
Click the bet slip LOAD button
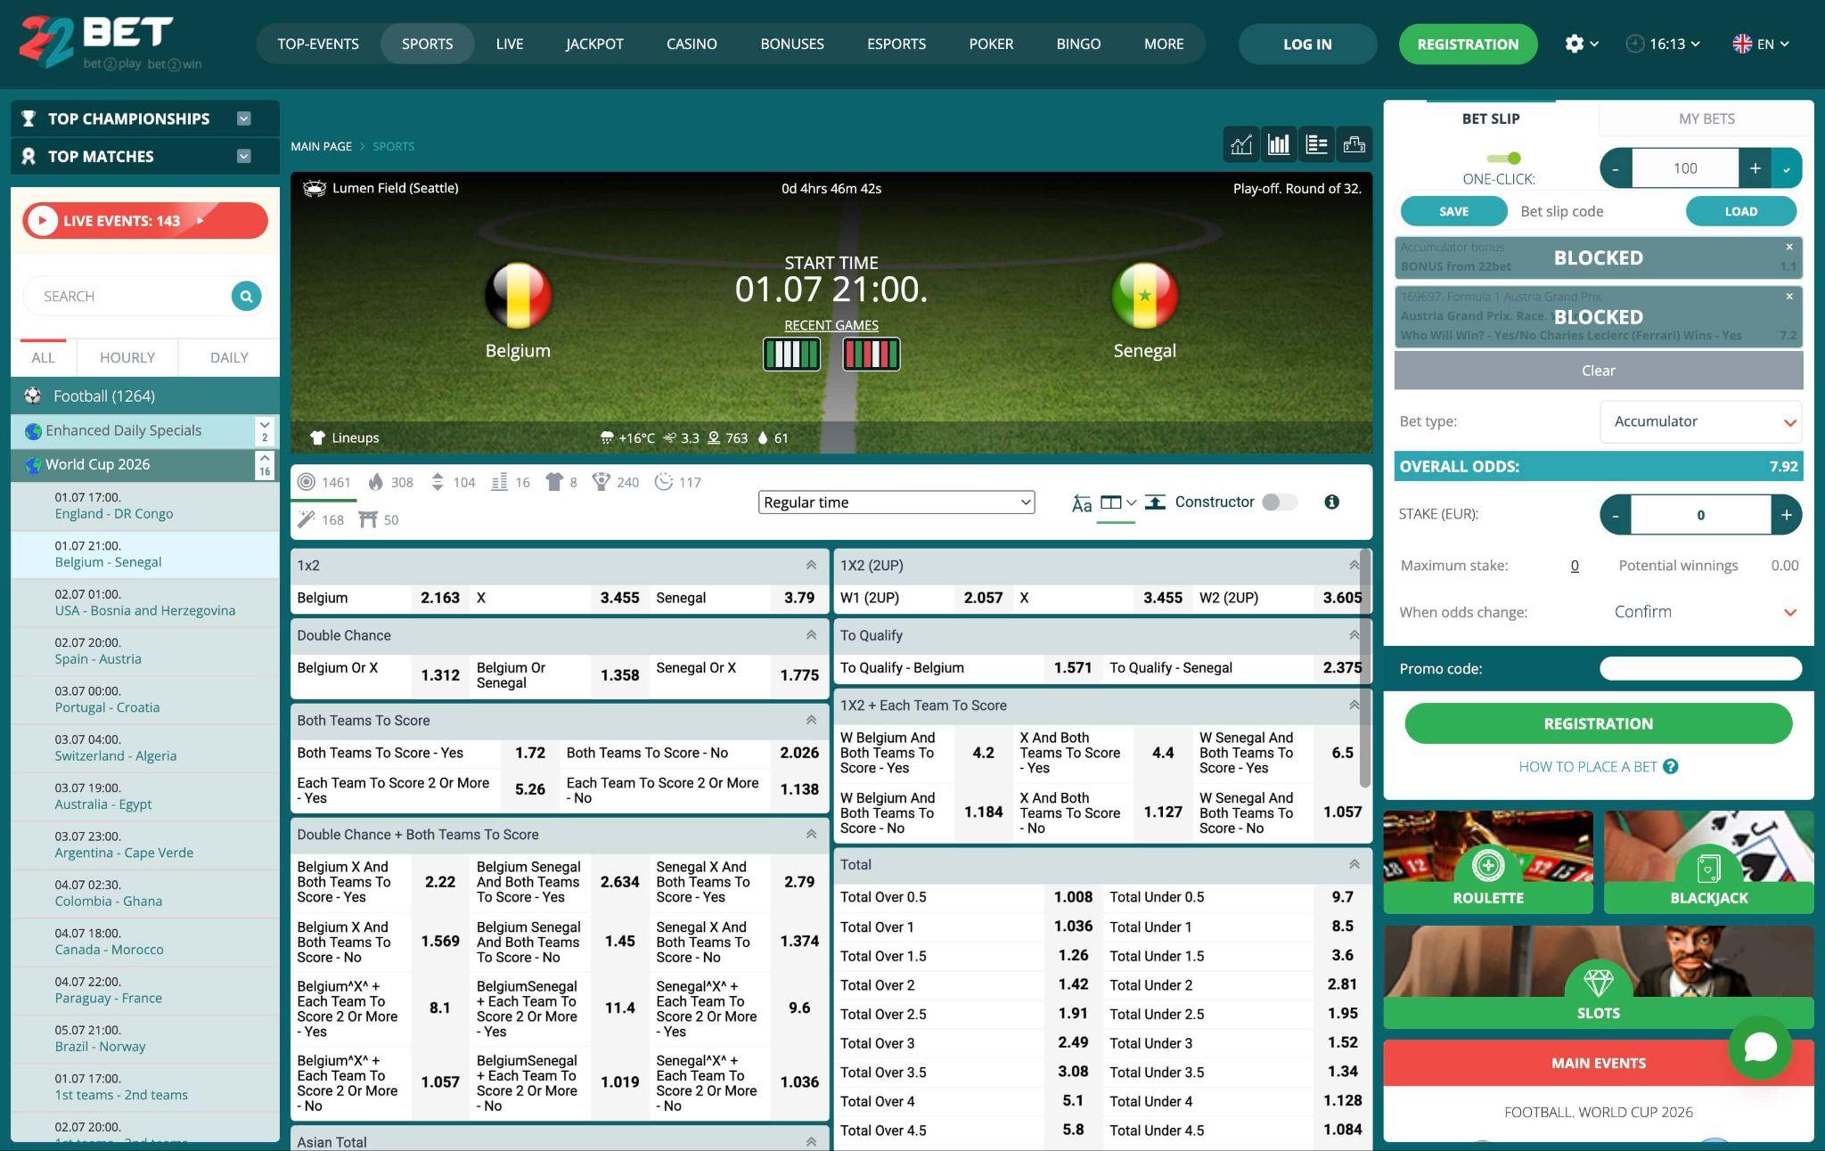click(x=1740, y=211)
